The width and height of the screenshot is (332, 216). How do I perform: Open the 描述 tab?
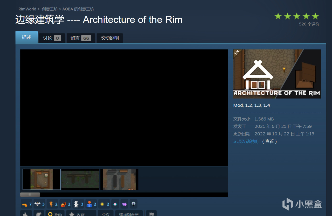click(26, 37)
